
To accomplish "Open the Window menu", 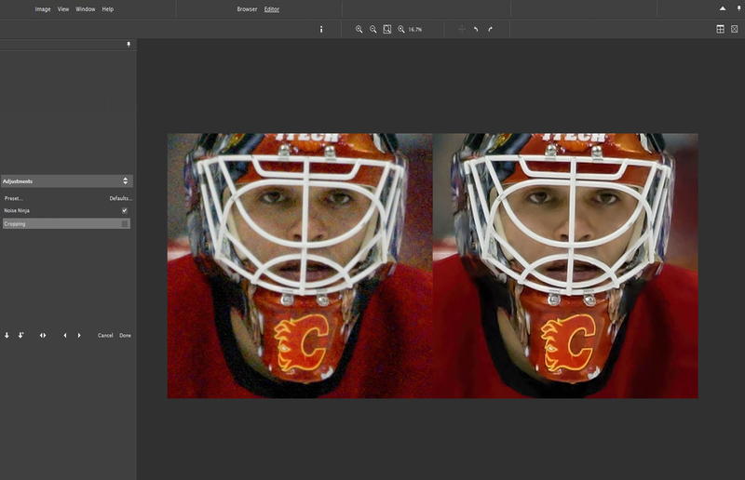I will (x=86, y=9).
